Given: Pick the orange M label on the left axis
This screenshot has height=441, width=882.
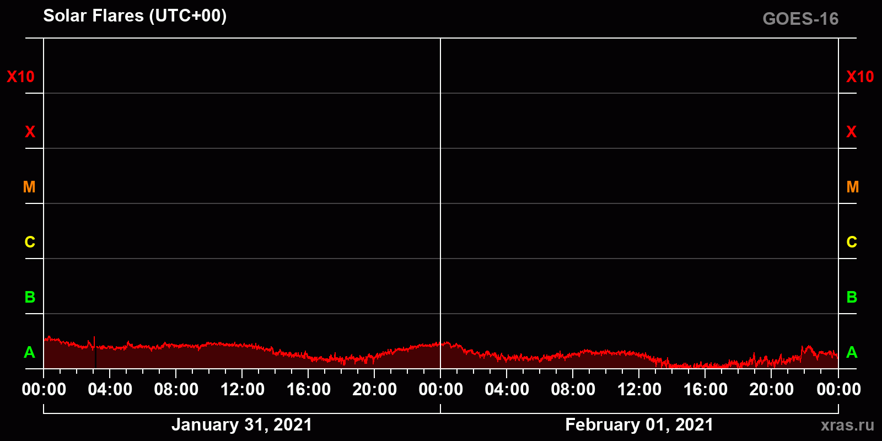Looking at the screenshot, I should 29,187.
